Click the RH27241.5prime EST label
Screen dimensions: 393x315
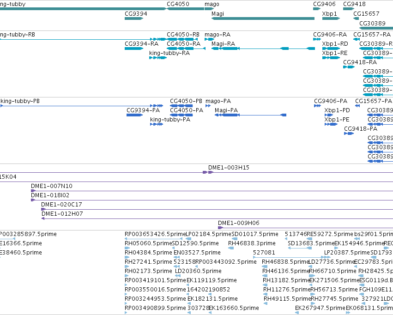pyautogui.click(x=148, y=262)
